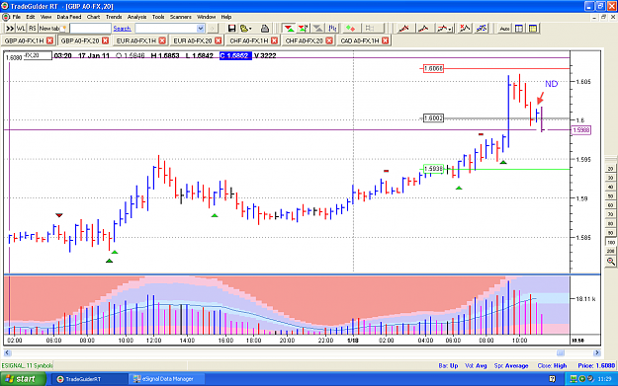This screenshot has width=618, height=386.
Task: Set chart bar count to 40
Action: [x=610, y=188]
